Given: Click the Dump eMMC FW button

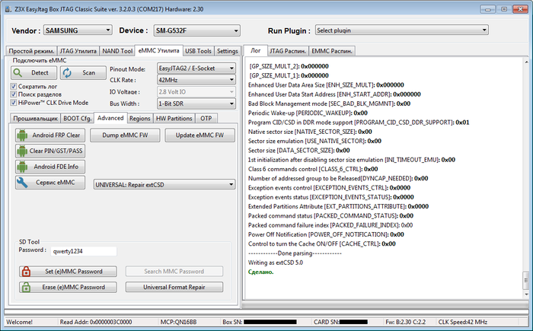Looking at the screenshot, I should 126,135.
